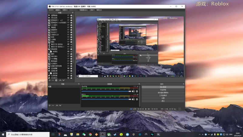
Task: Show the 红色箭头 source
Action: coord(68,64)
